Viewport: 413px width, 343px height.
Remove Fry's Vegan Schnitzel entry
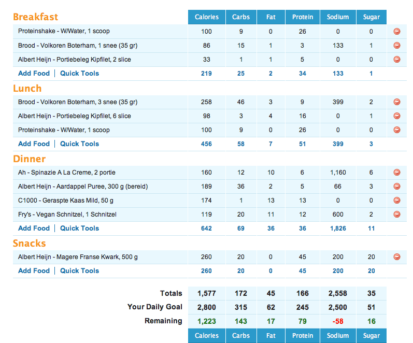[x=397, y=215]
